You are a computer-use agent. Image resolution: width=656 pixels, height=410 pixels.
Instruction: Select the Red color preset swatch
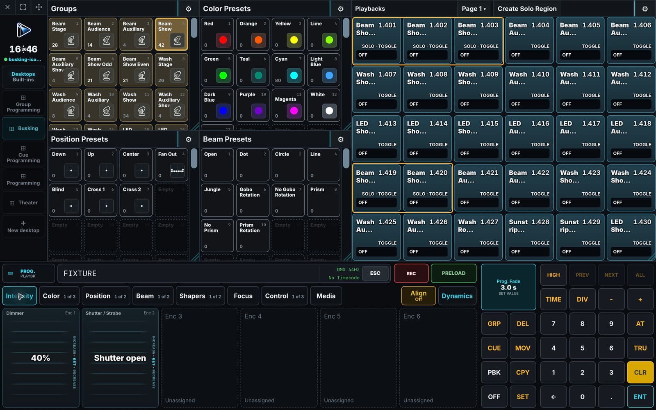tap(223, 40)
